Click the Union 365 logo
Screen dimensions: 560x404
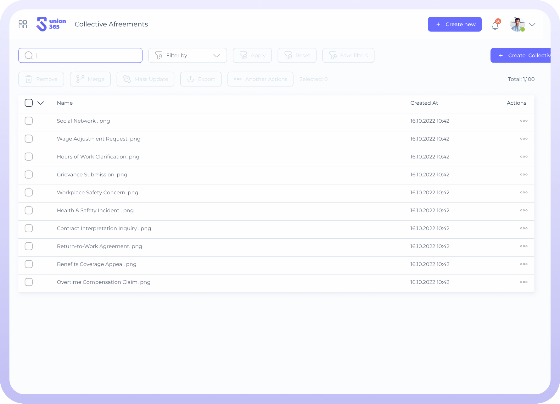(51, 24)
